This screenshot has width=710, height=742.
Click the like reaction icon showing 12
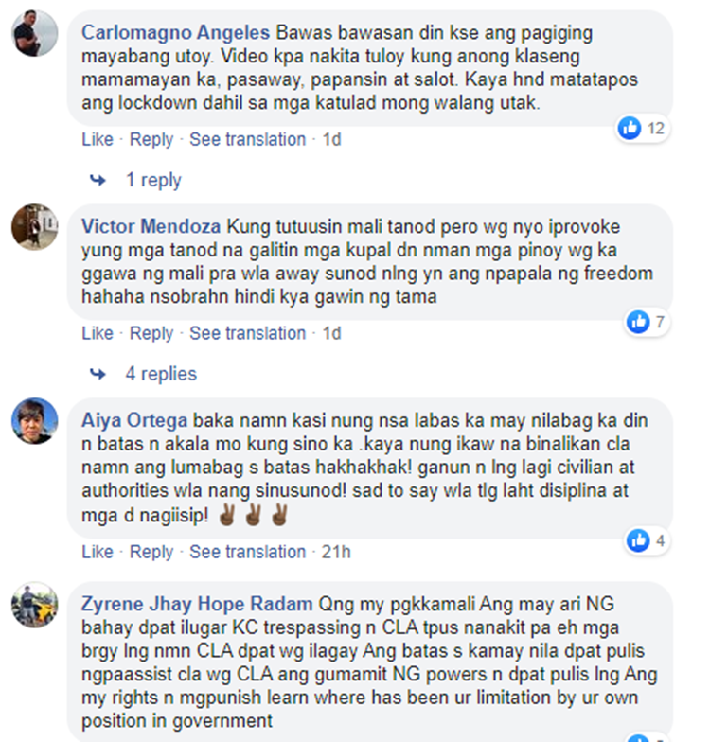(x=630, y=129)
